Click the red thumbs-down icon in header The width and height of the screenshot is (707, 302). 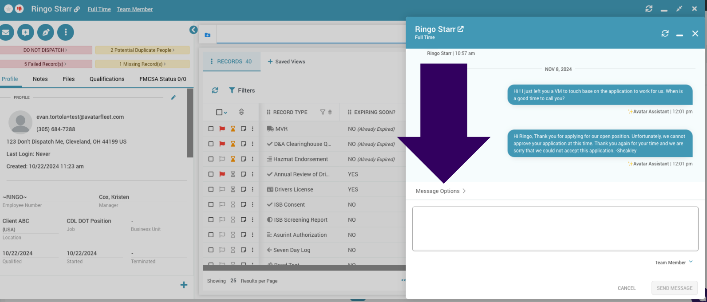(x=20, y=9)
